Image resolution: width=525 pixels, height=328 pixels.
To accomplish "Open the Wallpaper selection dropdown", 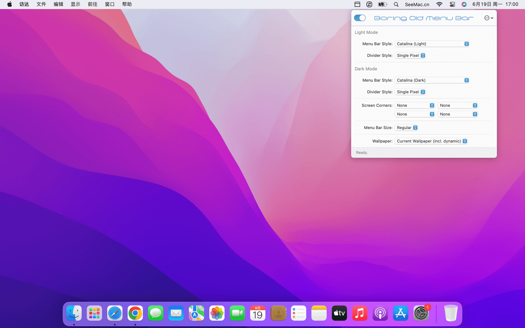I will point(431,141).
